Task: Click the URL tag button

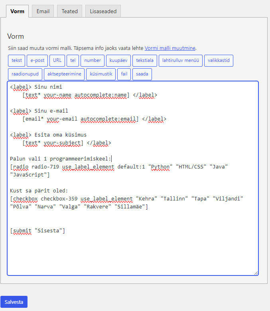Action: [57, 61]
